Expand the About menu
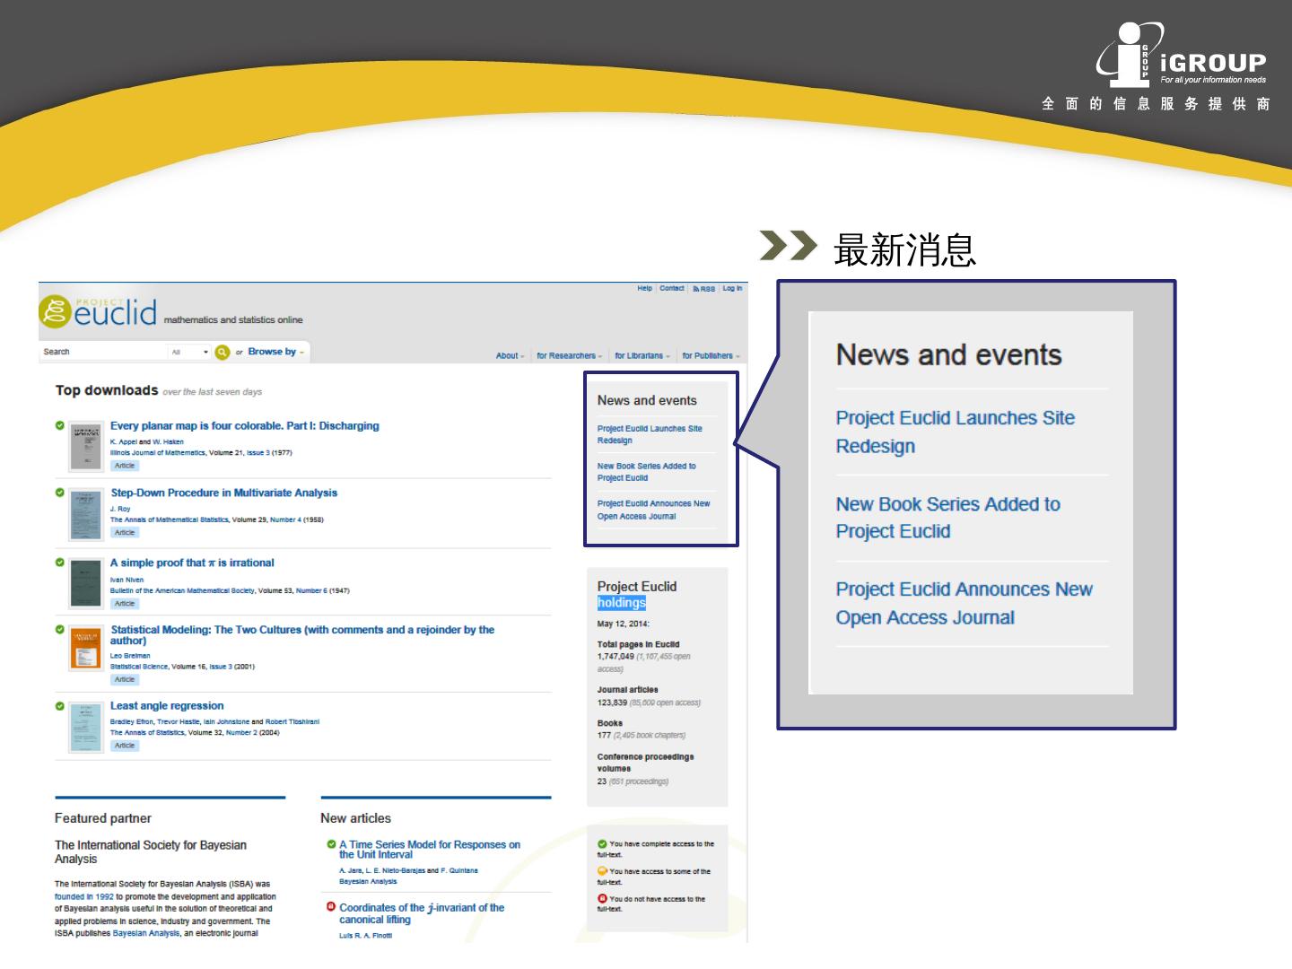1292x969 pixels. [511, 356]
